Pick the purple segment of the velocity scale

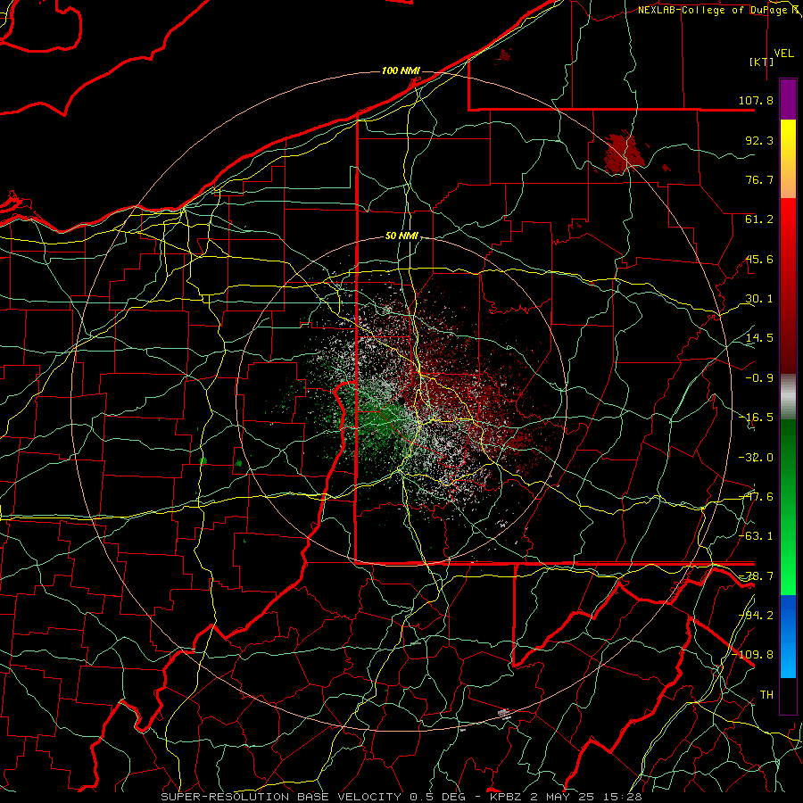[788, 99]
